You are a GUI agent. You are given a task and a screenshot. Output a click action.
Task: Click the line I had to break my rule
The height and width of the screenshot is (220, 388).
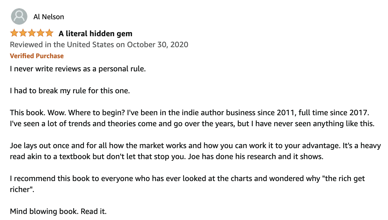(70, 91)
